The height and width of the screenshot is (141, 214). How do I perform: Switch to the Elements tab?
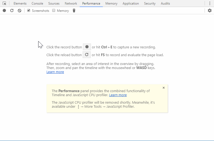coord(20,3)
